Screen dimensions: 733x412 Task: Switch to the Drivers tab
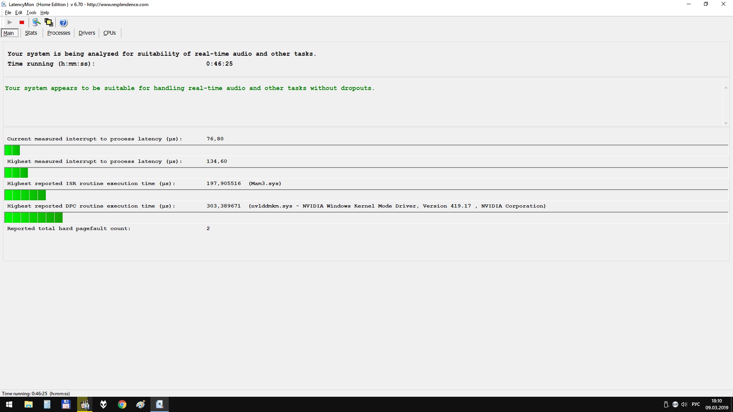point(87,33)
